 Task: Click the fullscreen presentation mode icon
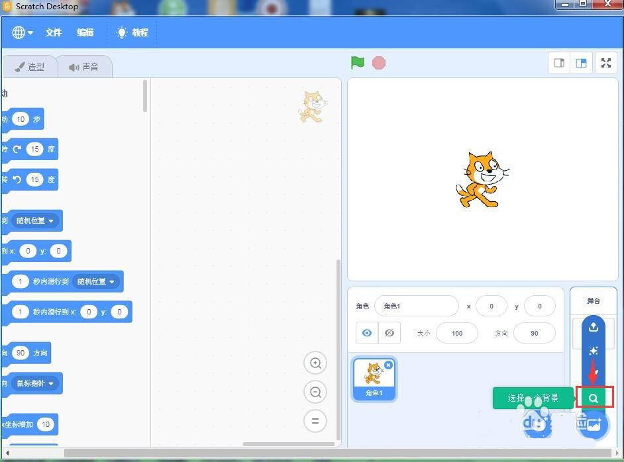click(x=605, y=62)
